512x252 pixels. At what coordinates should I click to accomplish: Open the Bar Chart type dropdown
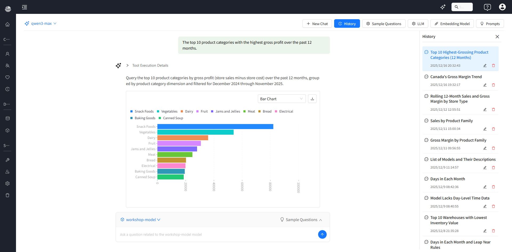click(281, 99)
